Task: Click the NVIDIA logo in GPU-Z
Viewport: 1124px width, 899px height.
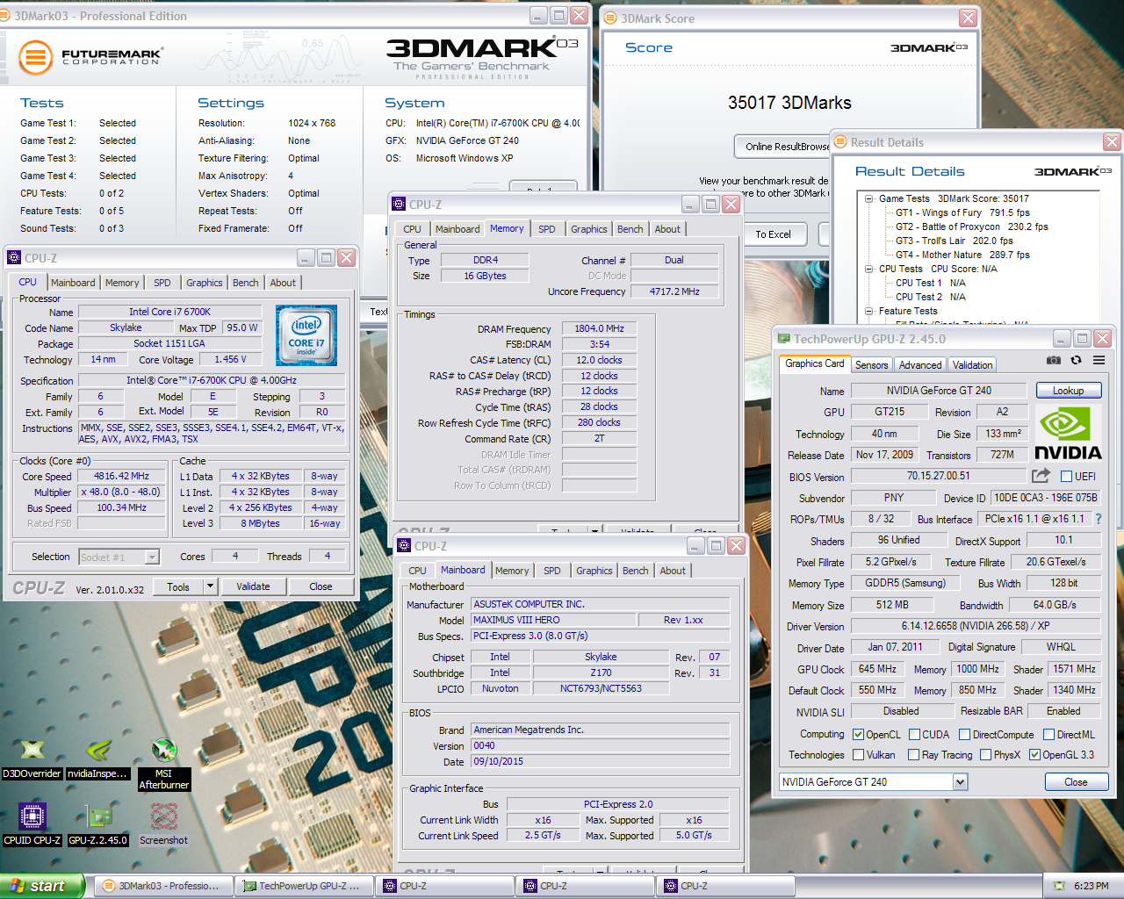Action: pyautogui.click(x=1068, y=433)
